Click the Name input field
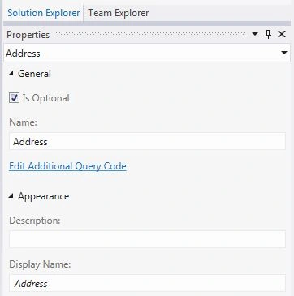Image resolution: width=294 pixels, height=296 pixels. 147,141
